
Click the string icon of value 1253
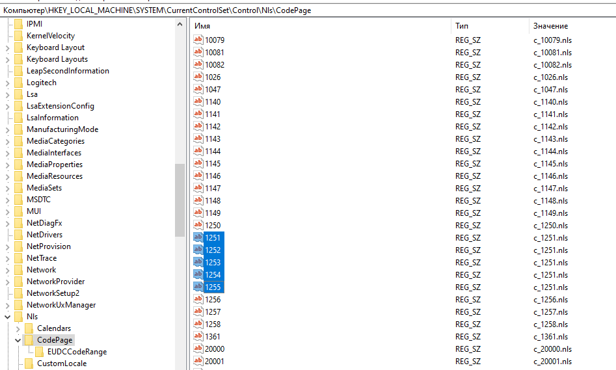[x=198, y=262]
